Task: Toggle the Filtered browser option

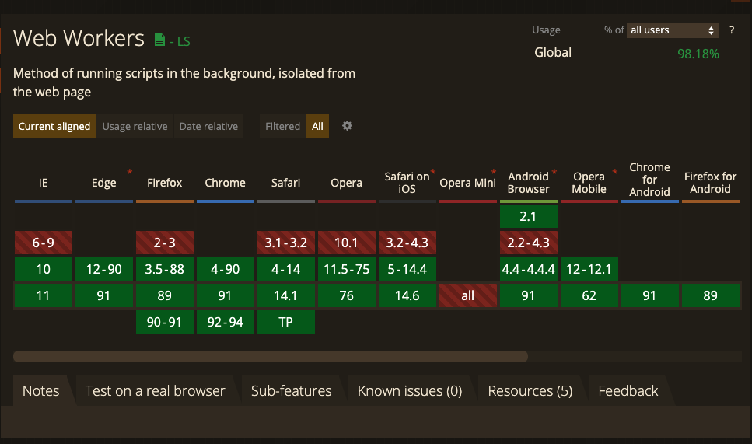Action: pyautogui.click(x=282, y=126)
